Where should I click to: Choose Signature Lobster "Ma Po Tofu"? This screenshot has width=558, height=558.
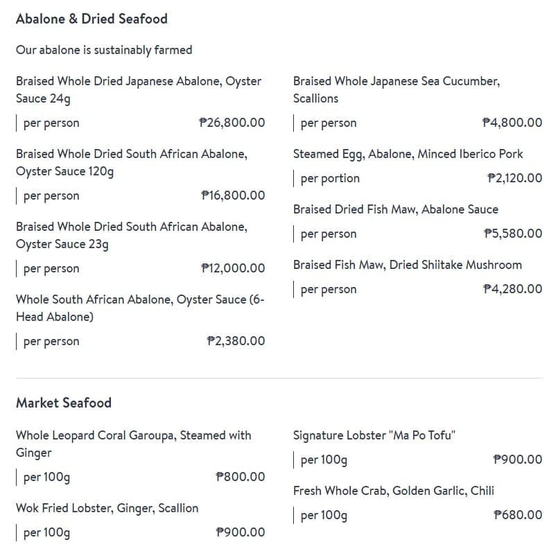pos(374,435)
